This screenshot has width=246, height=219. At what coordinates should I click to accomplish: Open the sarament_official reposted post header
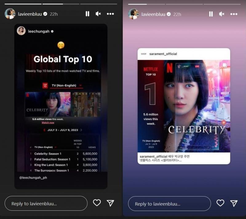click(x=163, y=54)
